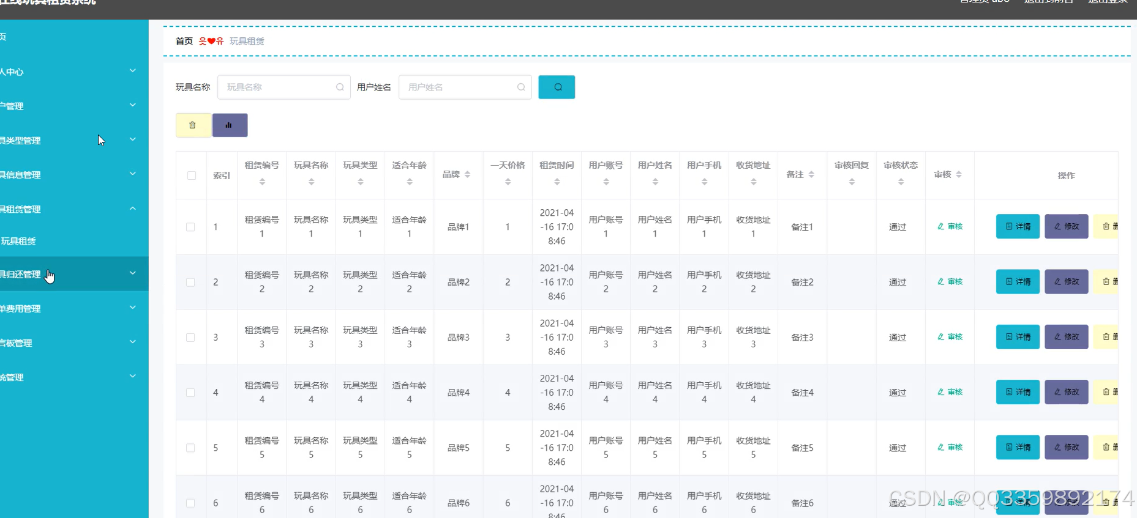Open the 用户管理 menu label

(x=12, y=106)
